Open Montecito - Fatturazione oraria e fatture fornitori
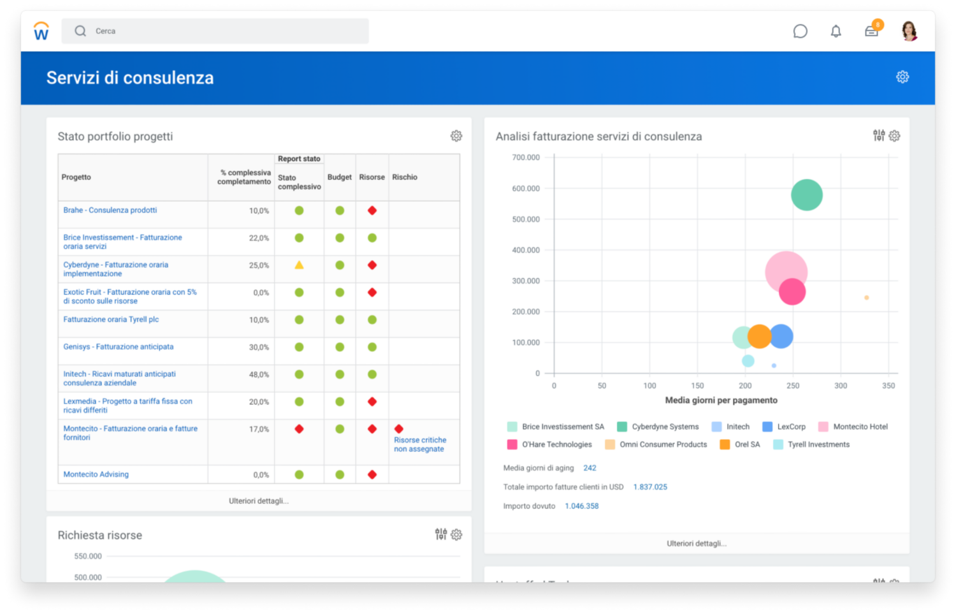Screen dimensions: 956x614 pos(130,433)
